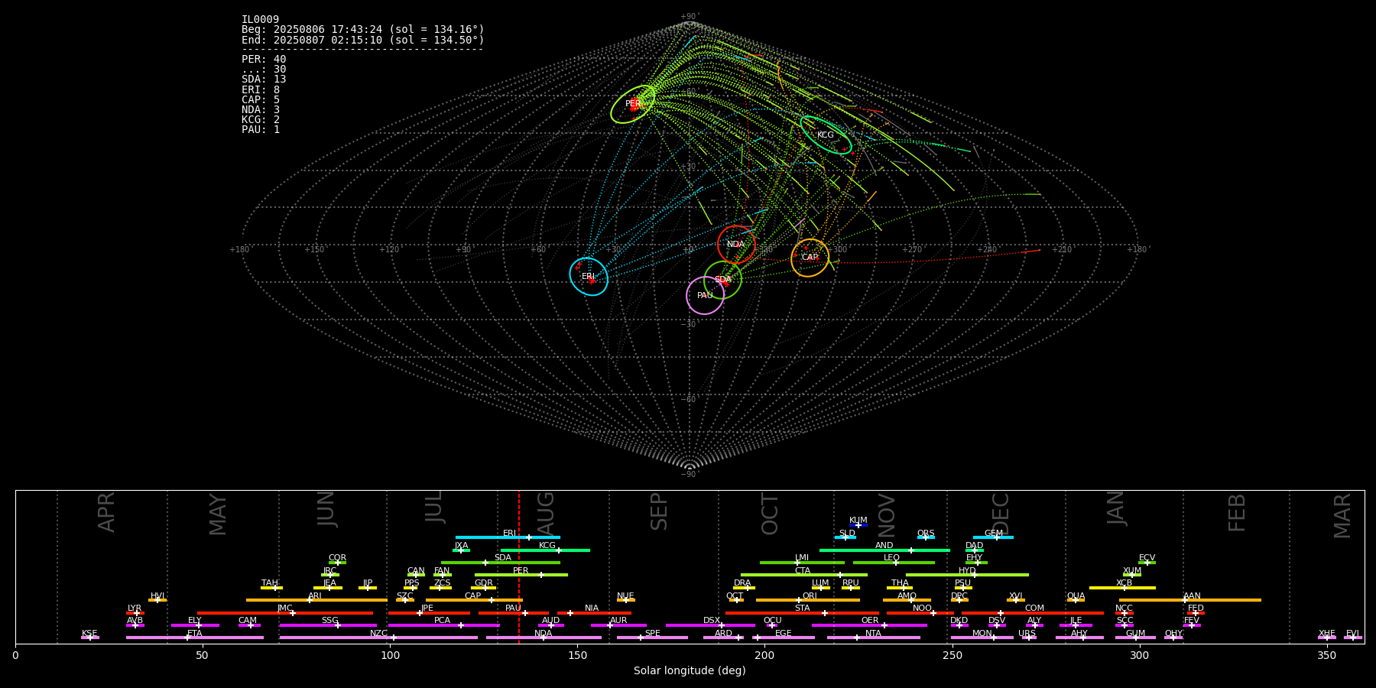Click the SPE shower bar on the timeline
The width and height of the screenshot is (1376, 688).
point(652,638)
